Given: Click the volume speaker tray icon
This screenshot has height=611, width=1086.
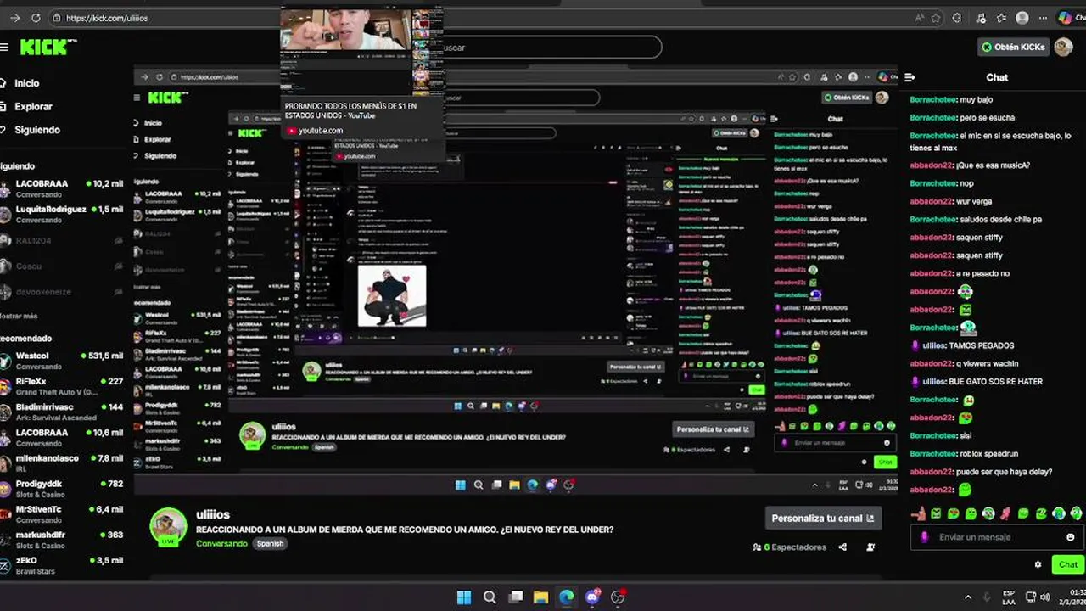Looking at the screenshot, I should 1045,597.
